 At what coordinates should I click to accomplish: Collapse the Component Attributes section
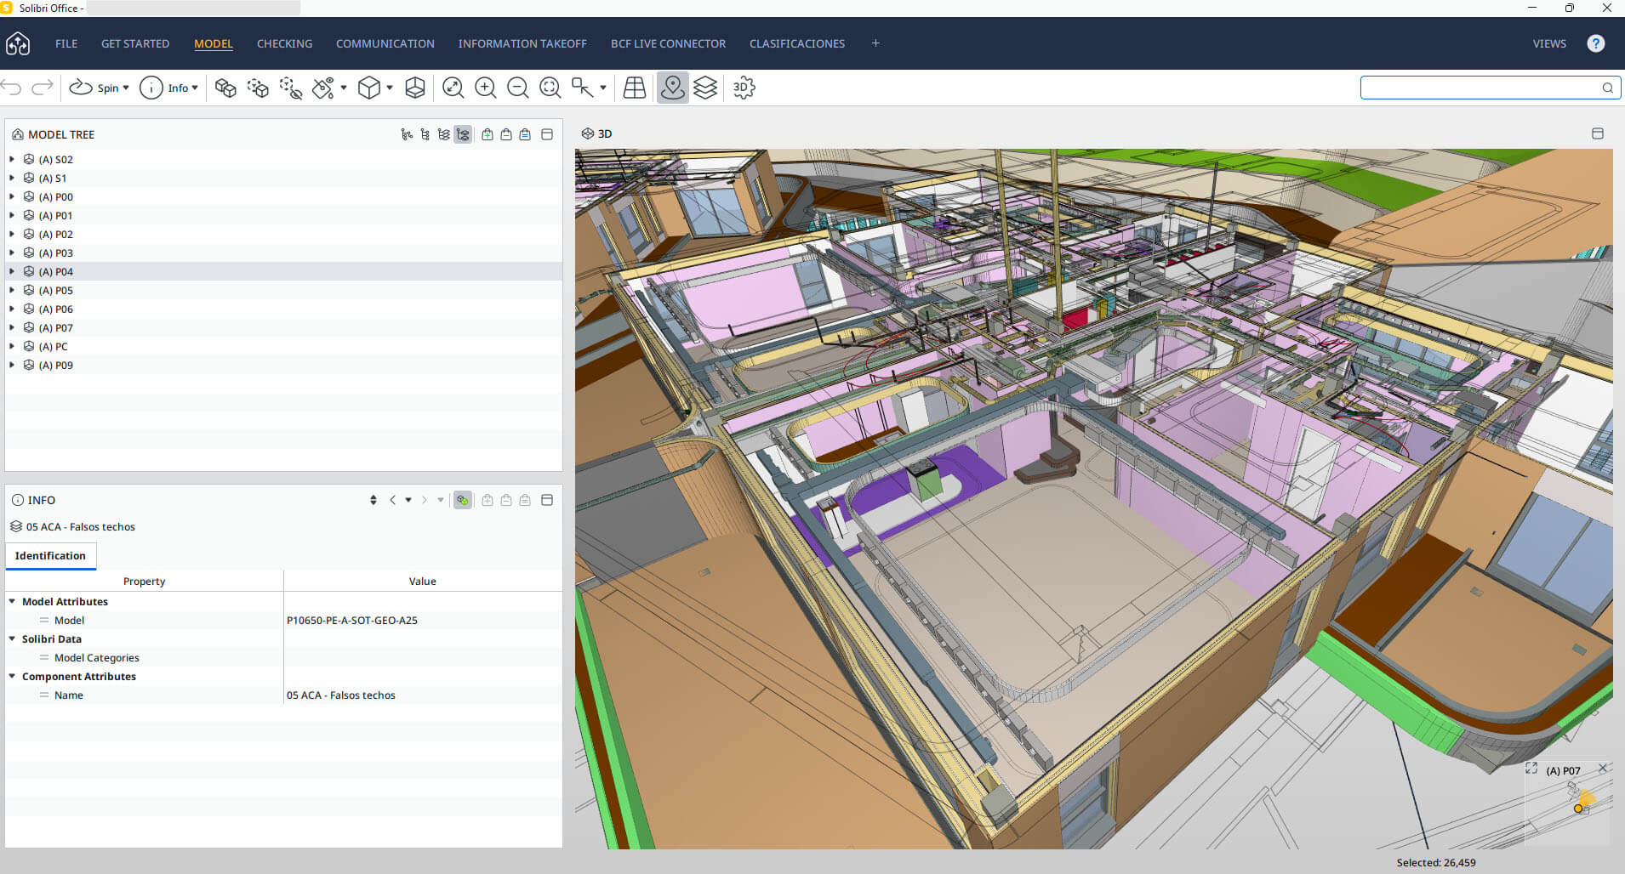pos(12,676)
